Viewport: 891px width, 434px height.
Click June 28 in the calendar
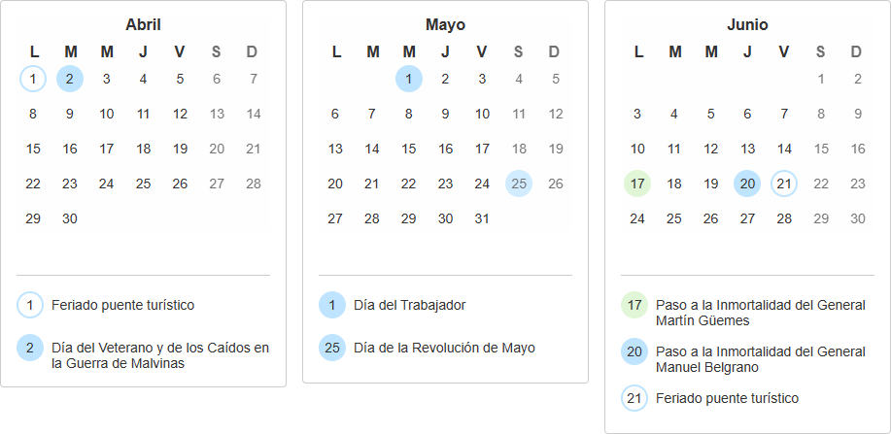pos(784,218)
